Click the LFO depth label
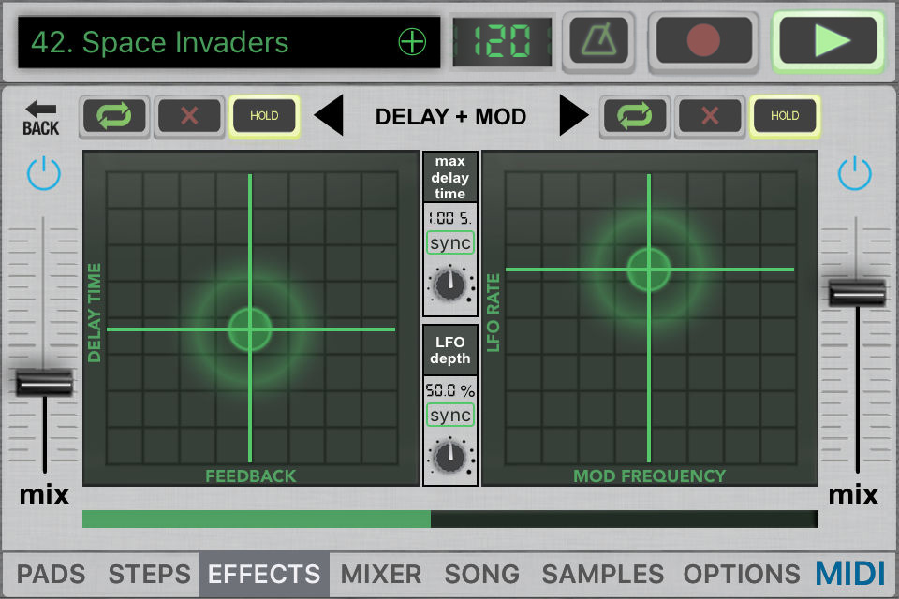This screenshot has width=899, height=599. 450,350
